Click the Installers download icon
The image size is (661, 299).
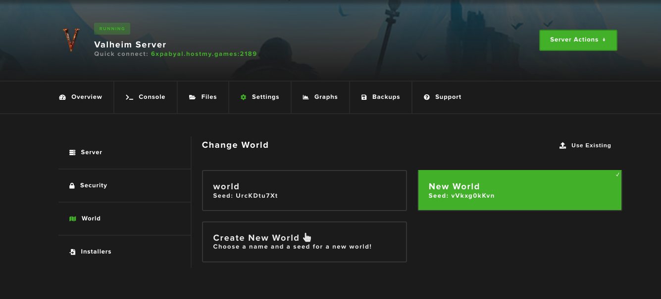[72, 252]
